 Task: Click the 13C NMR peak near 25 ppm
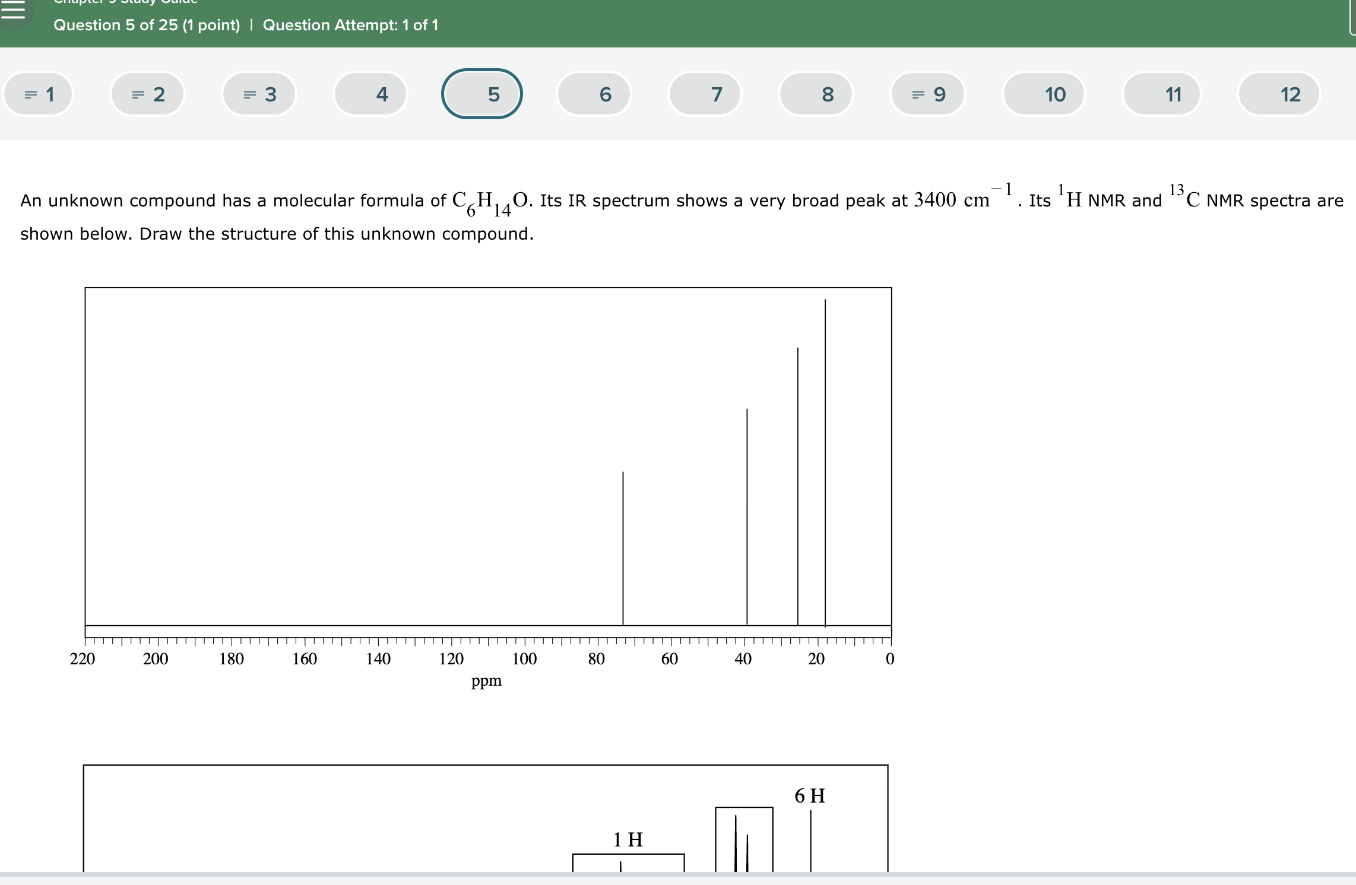pos(798,486)
